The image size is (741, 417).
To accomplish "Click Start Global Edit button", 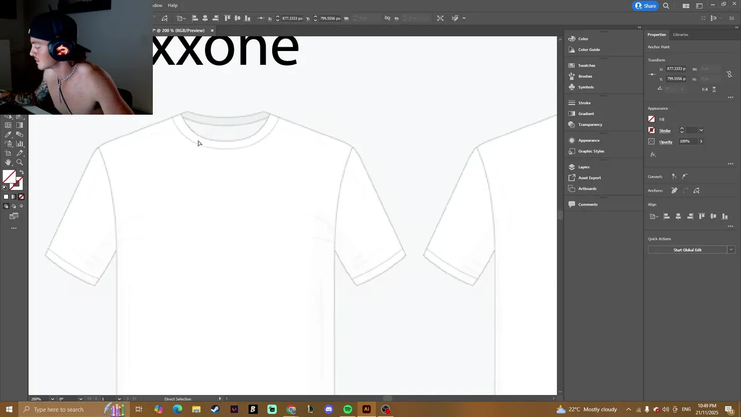I will coord(687,250).
